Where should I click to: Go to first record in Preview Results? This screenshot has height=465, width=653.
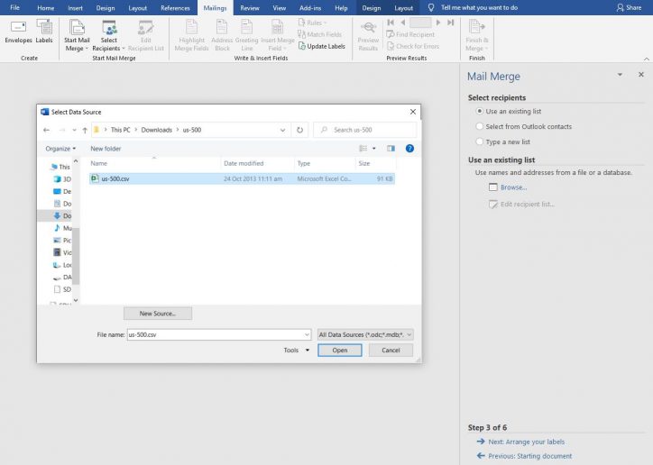(391, 23)
